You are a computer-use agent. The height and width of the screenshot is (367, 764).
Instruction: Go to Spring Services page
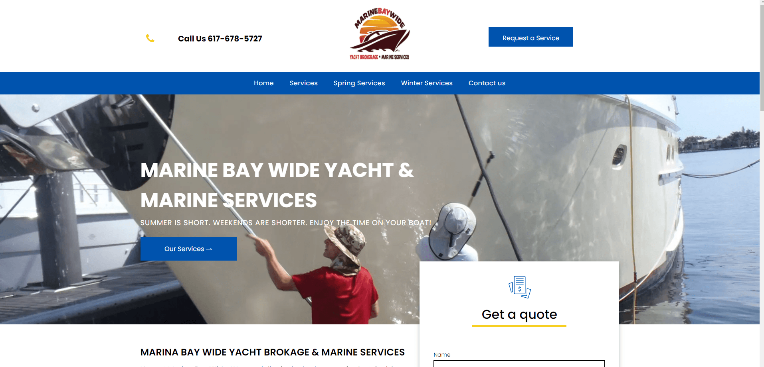359,83
